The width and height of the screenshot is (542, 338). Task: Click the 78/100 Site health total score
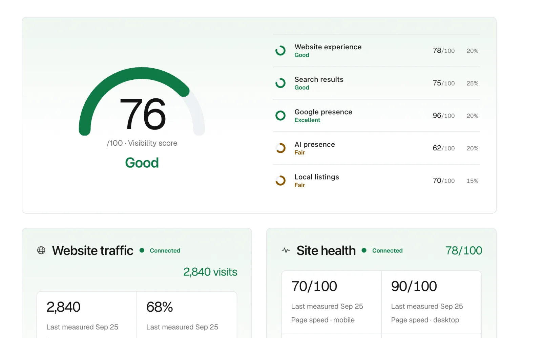[x=463, y=250]
